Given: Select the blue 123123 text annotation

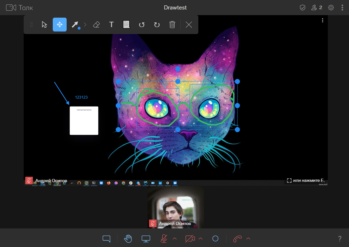Looking at the screenshot, I should coord(81,97).
